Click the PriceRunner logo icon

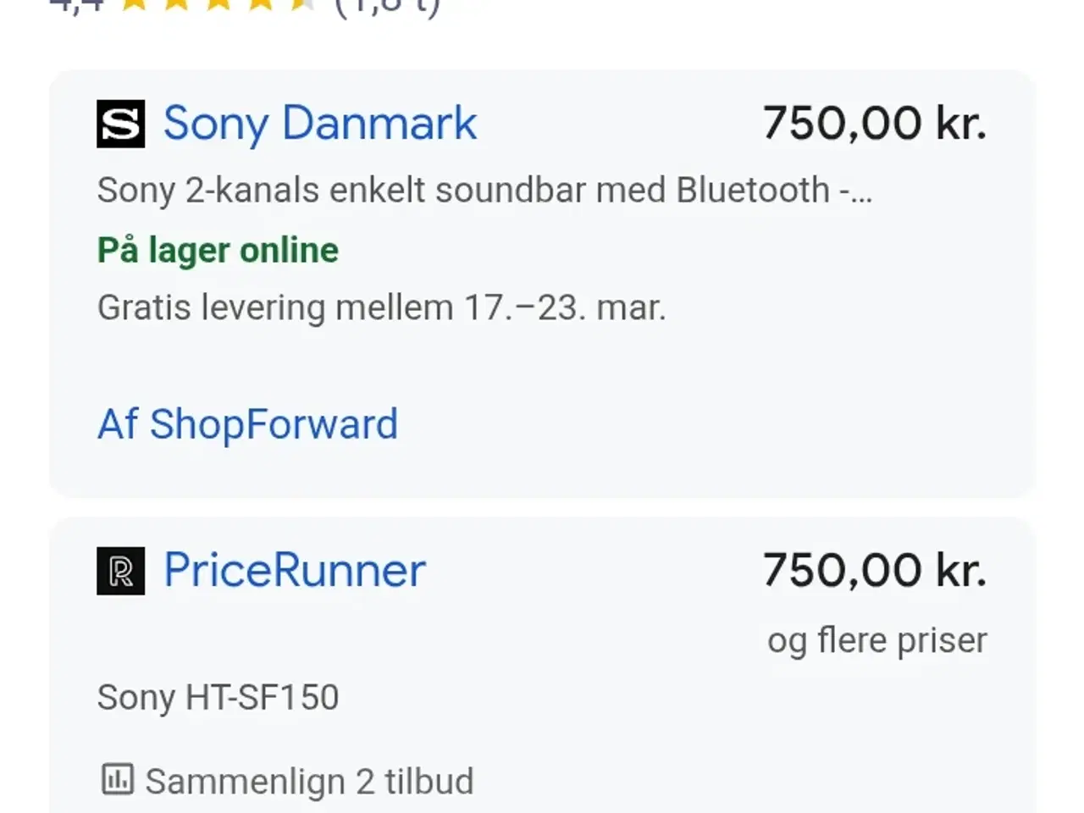pos(120,571)
